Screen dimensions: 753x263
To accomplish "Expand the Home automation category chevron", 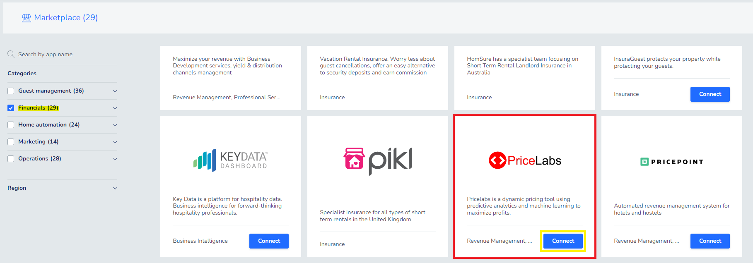I will tap(115, 125).
